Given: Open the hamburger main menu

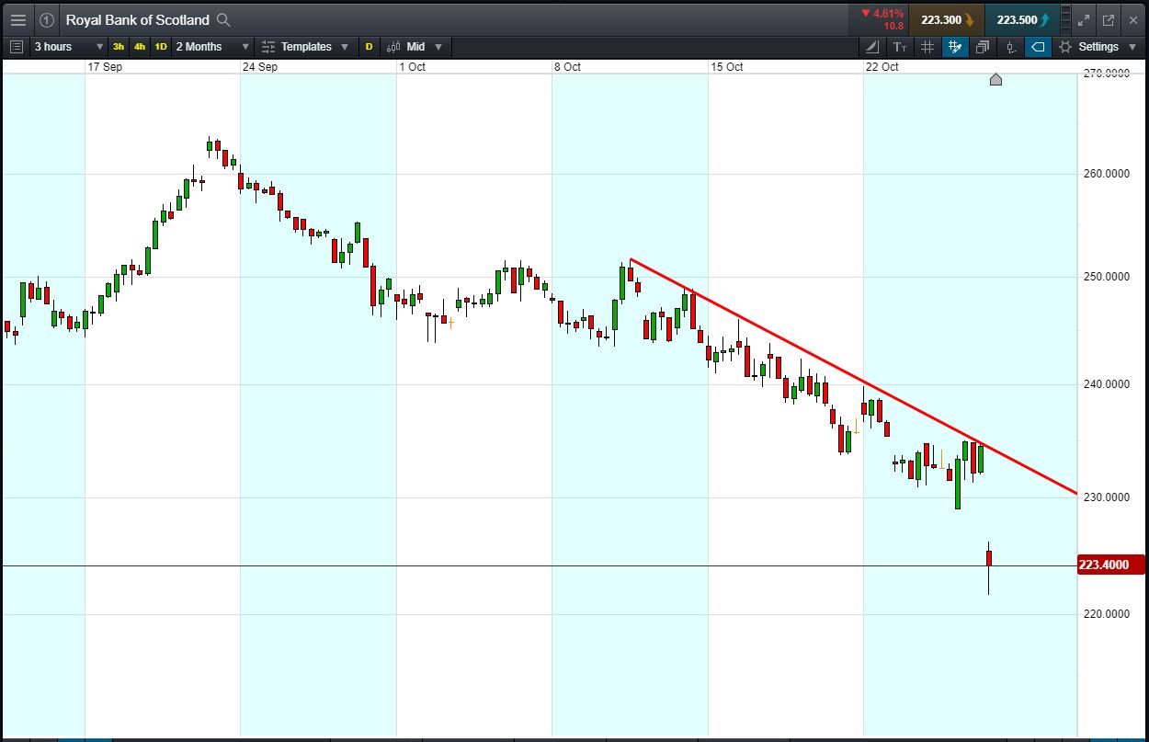Looking at the screenshot, I should (17, 19).
